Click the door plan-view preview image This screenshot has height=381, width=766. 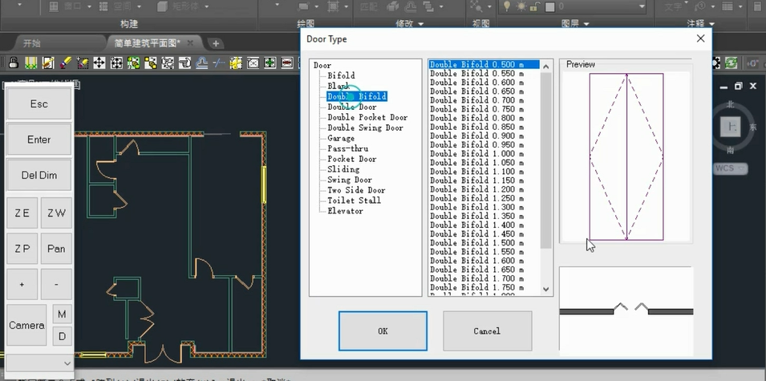coord(626,310)
